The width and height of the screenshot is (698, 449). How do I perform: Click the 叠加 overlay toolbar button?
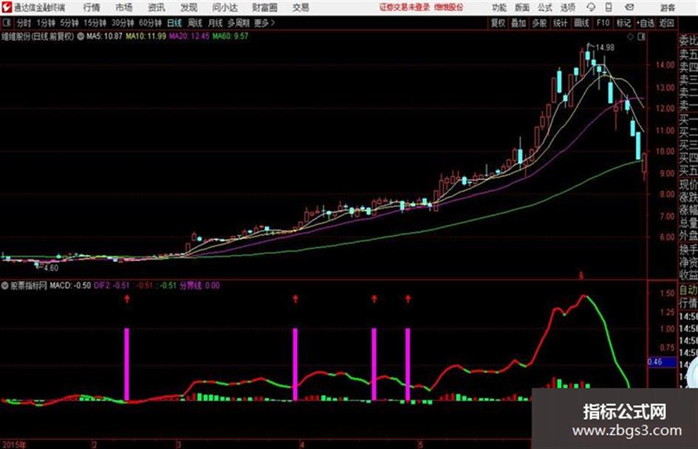pyautogui.click(x=519, y=23)
